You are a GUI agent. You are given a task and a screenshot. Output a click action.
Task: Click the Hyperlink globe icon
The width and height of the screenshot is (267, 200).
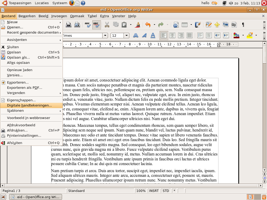176,25
